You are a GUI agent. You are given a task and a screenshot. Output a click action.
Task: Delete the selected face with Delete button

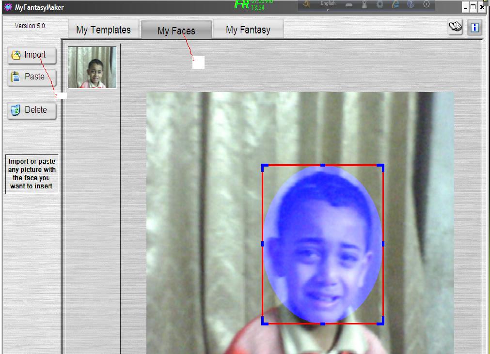32,110
